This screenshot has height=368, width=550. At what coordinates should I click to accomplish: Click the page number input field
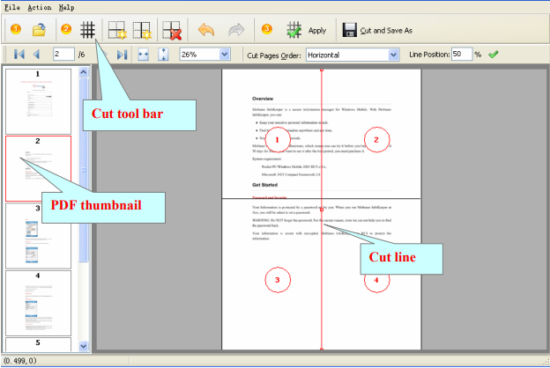click(63, 55)
